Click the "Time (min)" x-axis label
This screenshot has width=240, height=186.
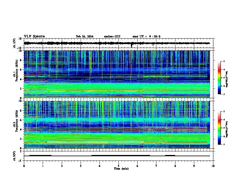pyautogui.click(x=121, y=169)
